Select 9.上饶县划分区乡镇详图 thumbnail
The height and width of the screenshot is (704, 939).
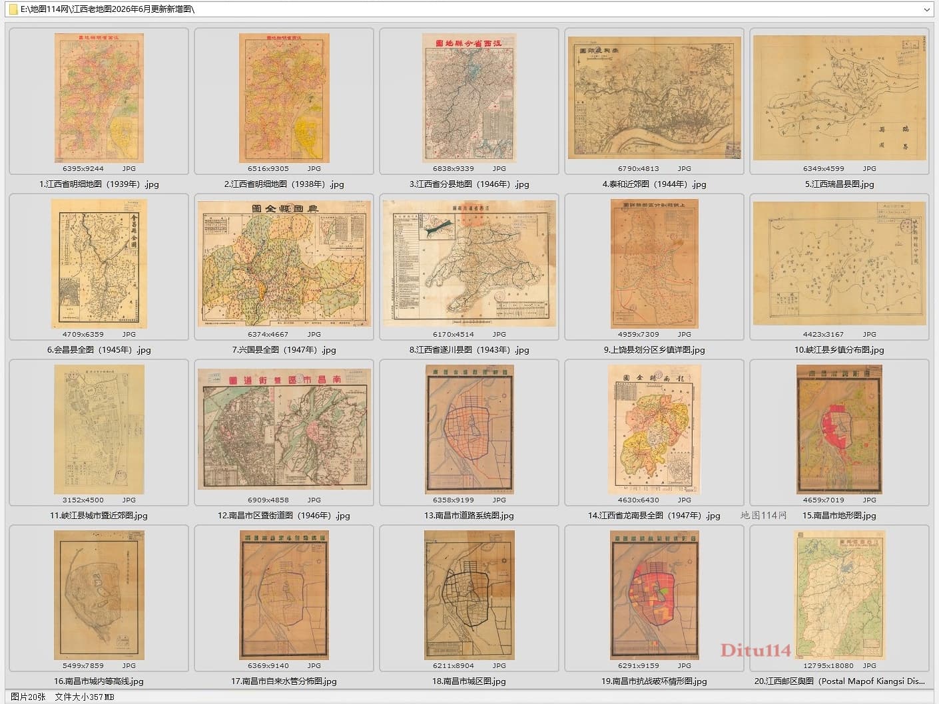pos(654,264)
